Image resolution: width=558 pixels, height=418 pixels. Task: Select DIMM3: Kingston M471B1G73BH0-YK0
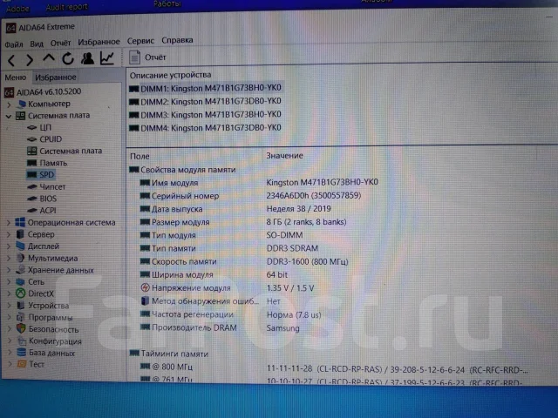(206, 115)
